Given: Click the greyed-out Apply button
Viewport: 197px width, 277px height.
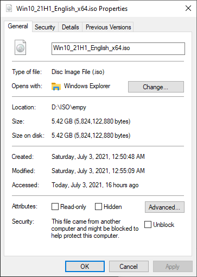Looking at the screenshot, I should point(173,267).
